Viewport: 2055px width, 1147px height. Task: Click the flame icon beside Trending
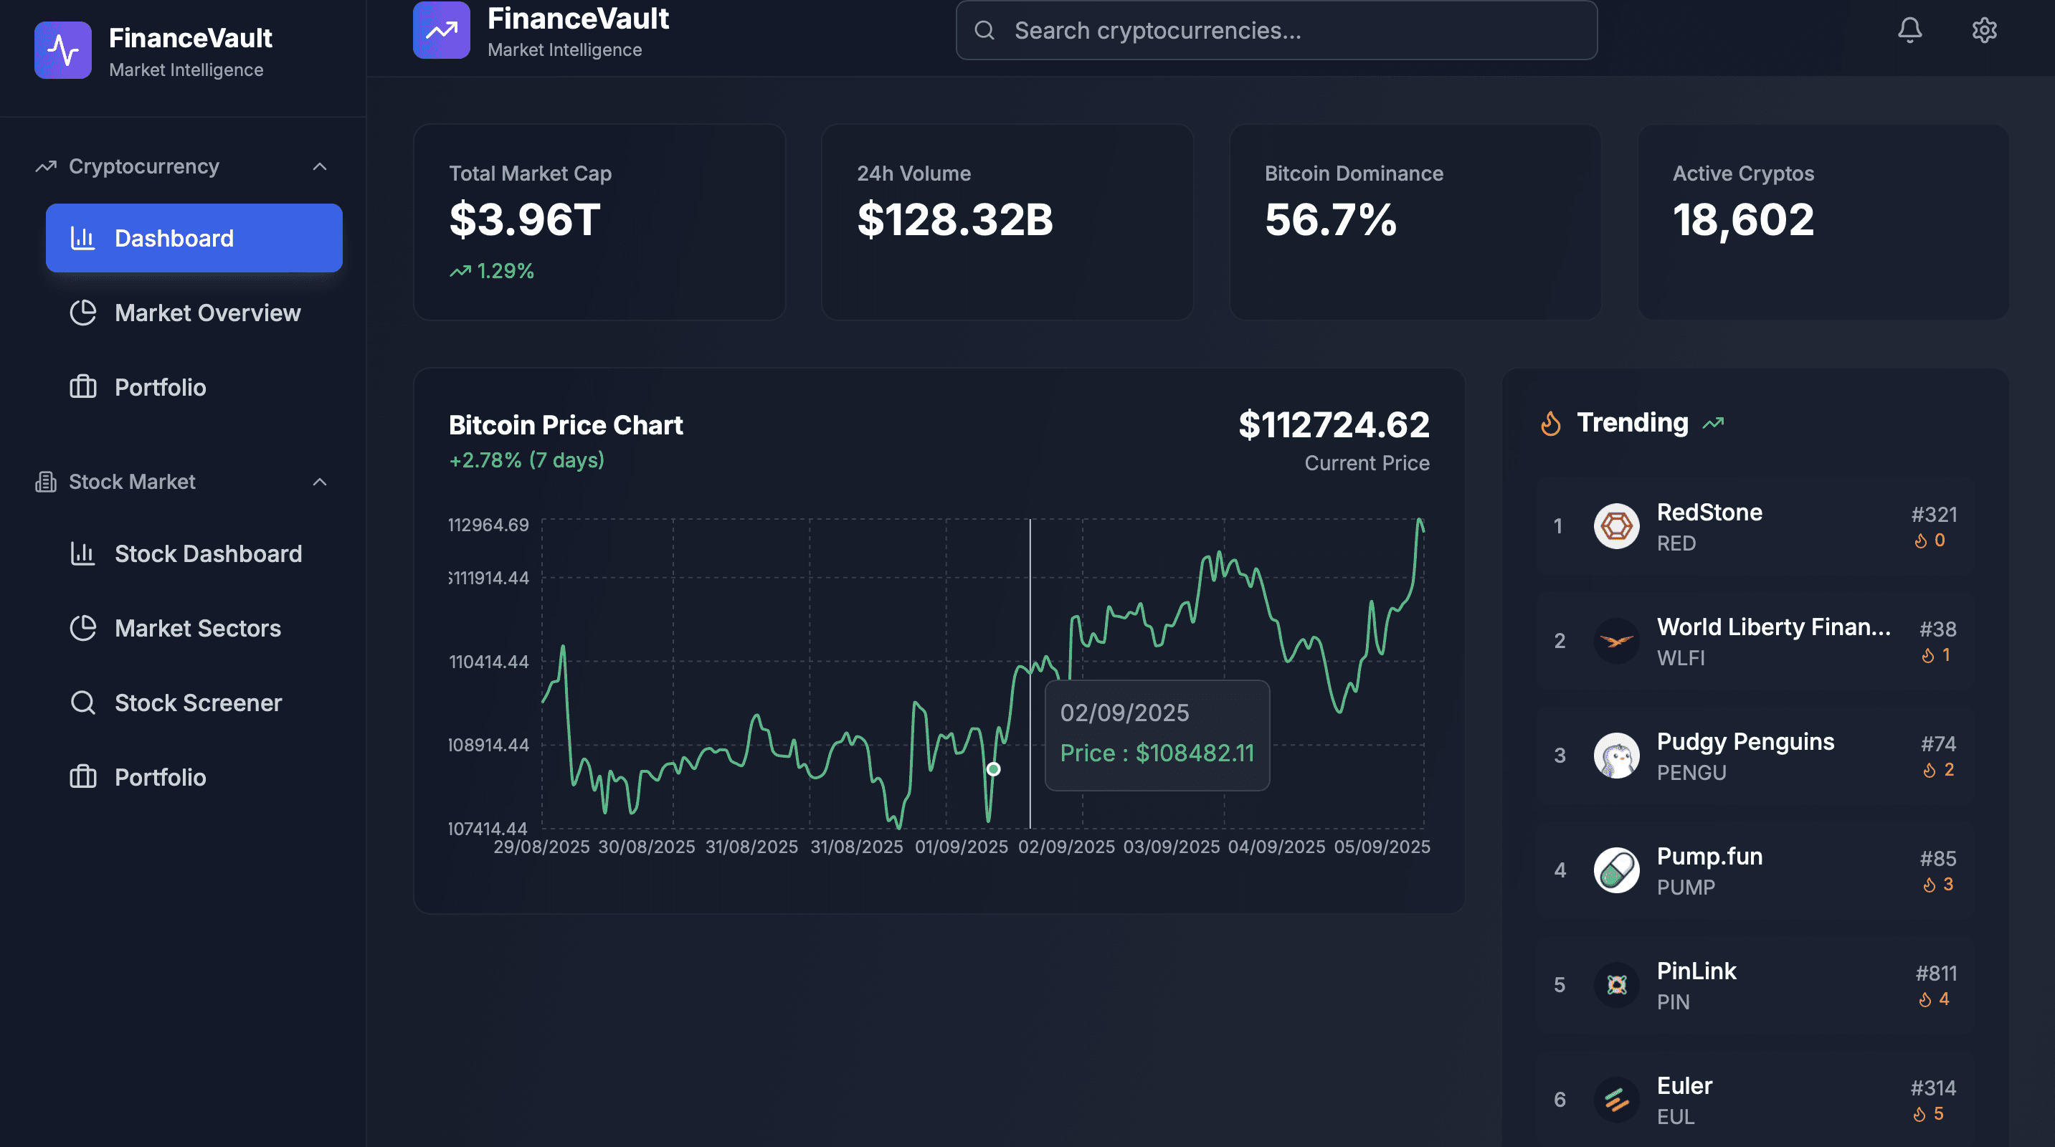click(x=1551, y=424)
